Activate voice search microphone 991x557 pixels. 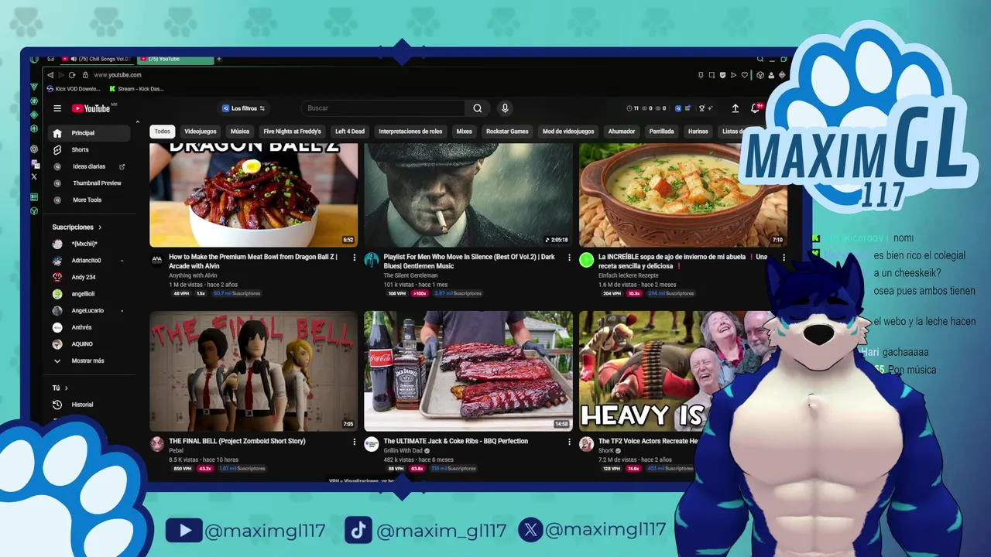pos(505,108)
